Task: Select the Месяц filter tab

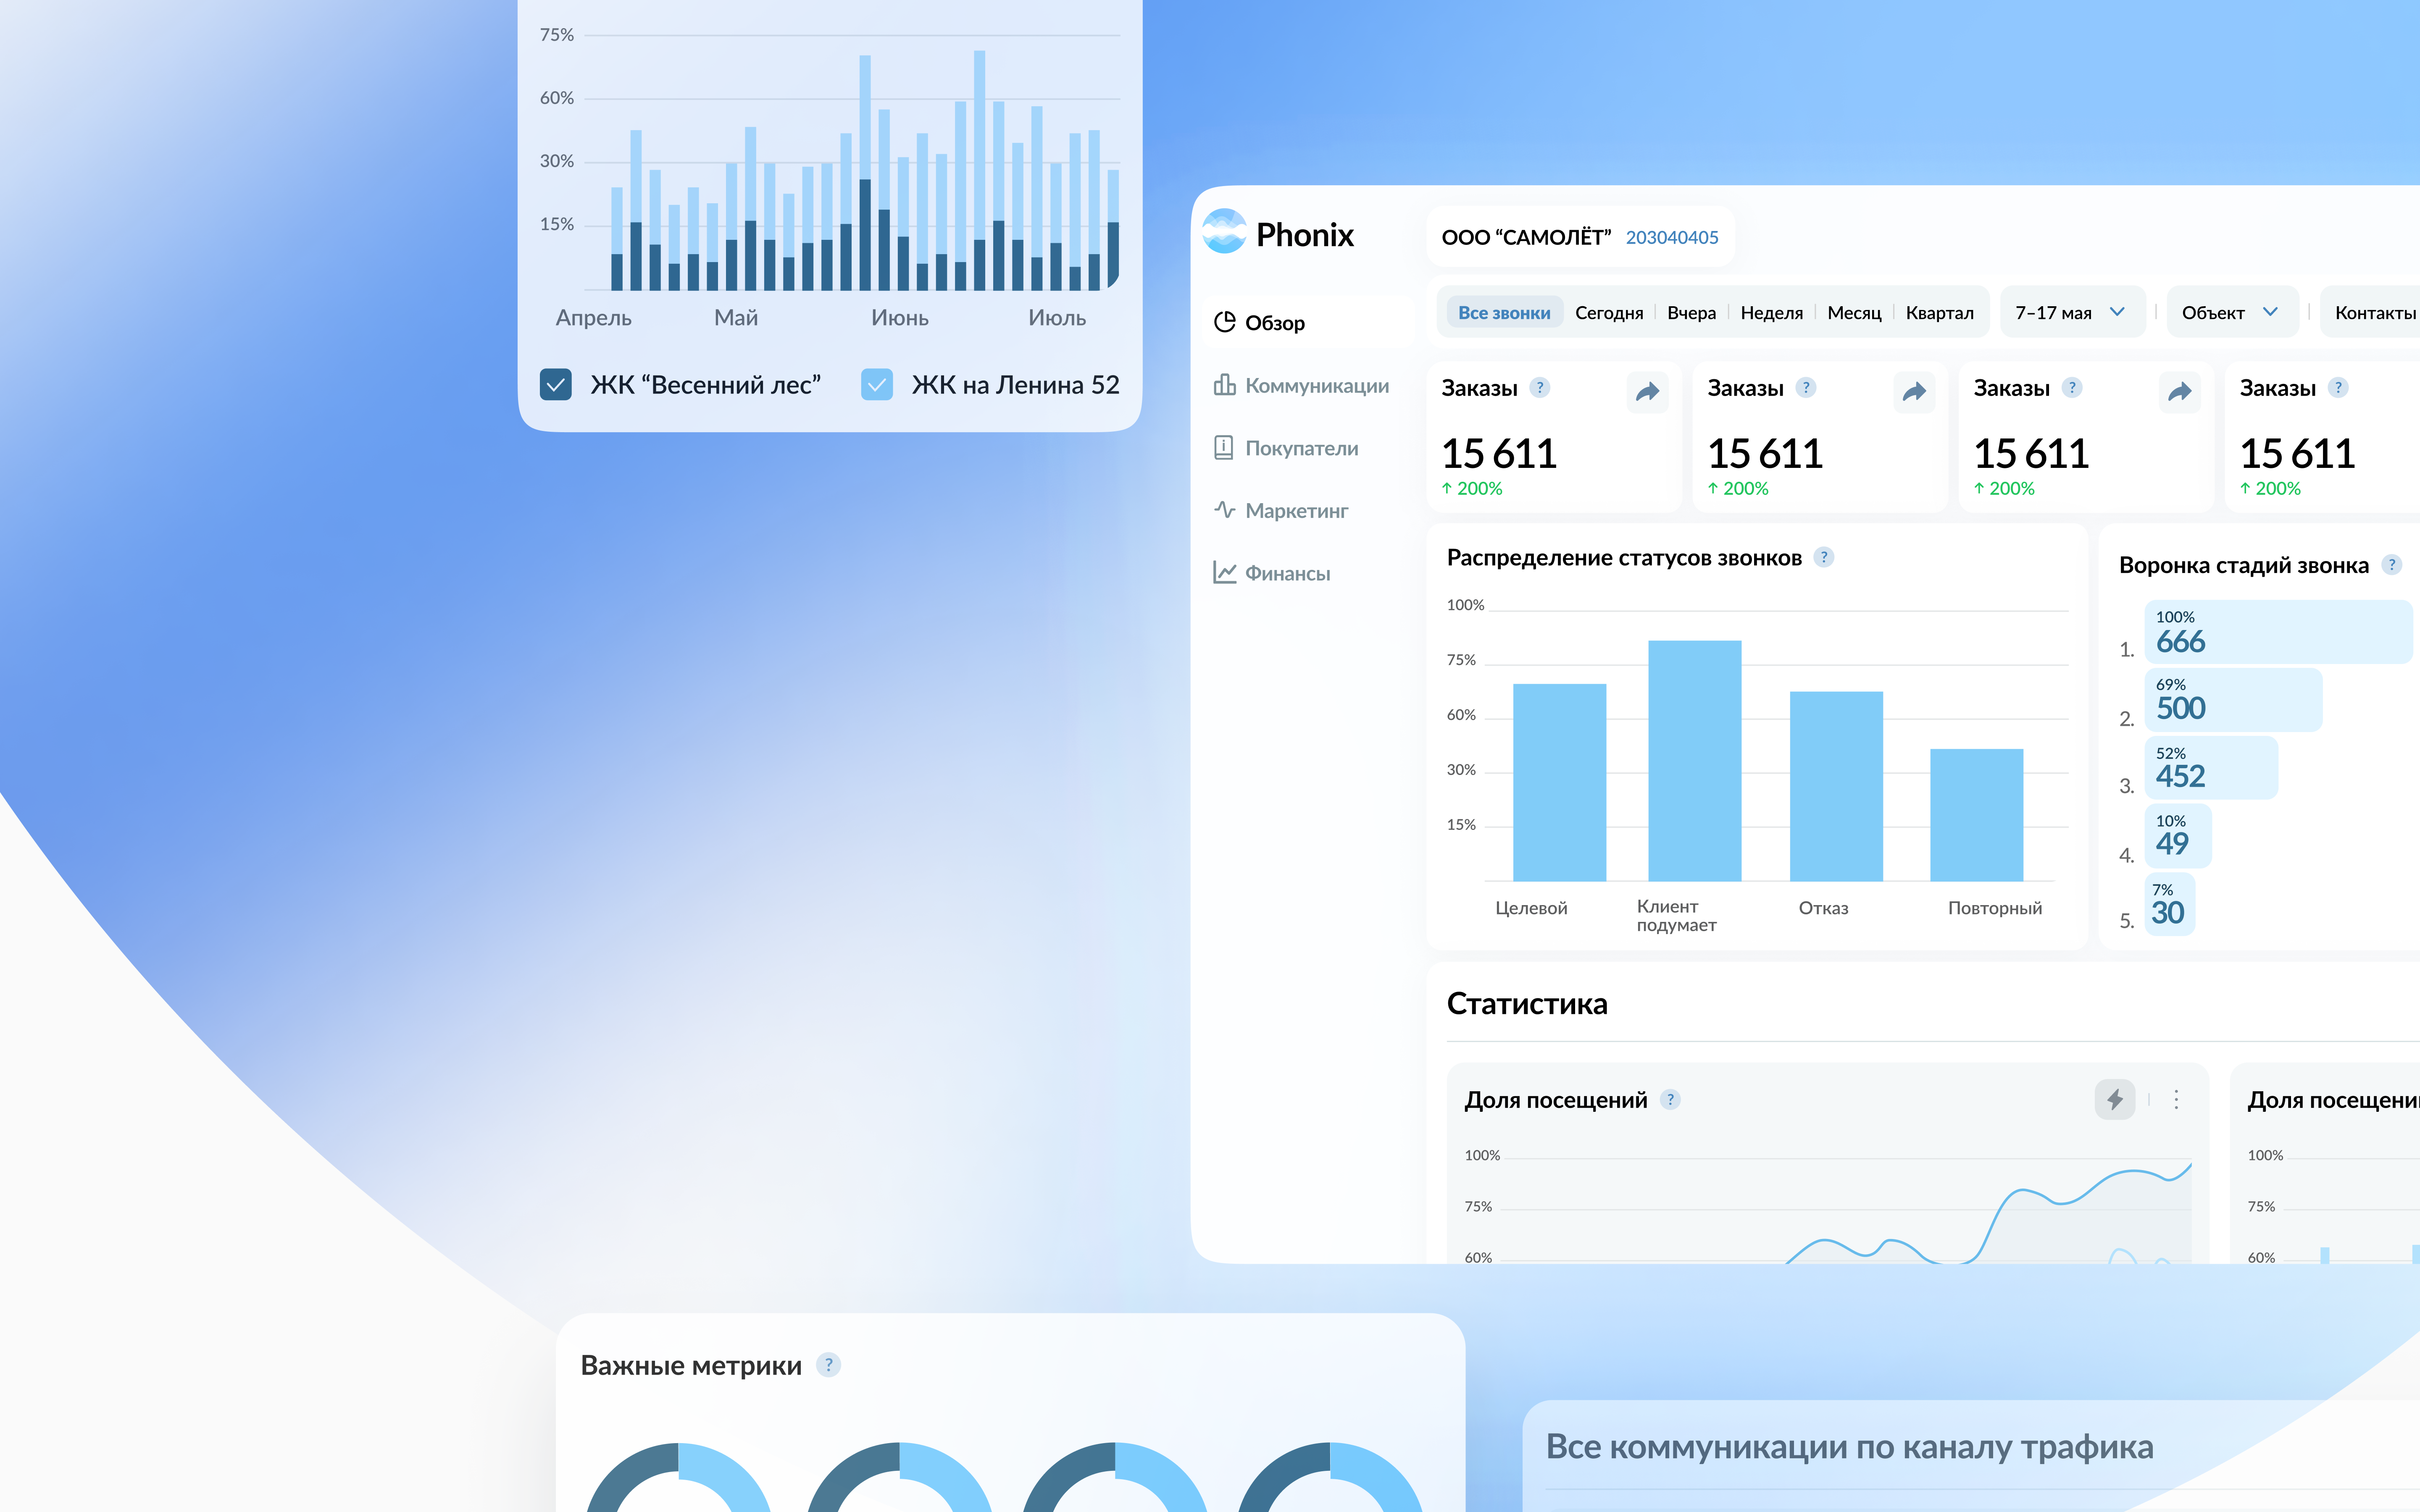Action: click(1854, 313)
